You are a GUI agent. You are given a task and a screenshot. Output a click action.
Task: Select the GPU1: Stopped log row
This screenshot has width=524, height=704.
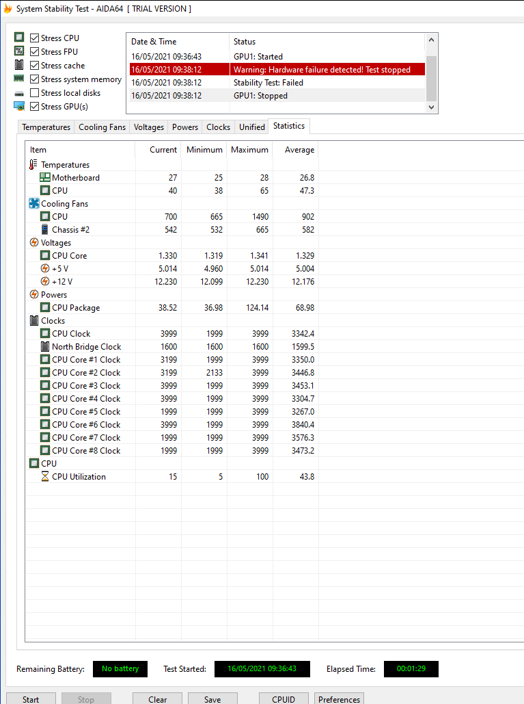click(277, 96)
